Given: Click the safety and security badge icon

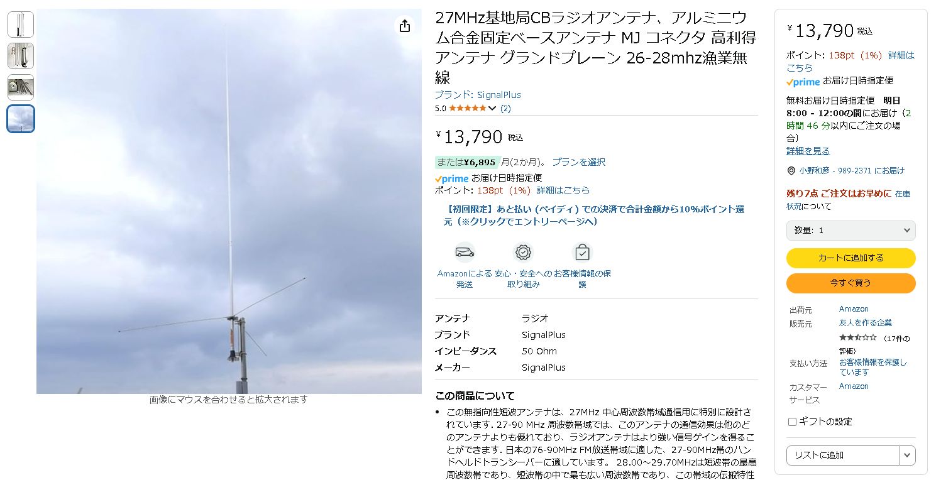Looking at the screenshot, I should tap(523, 253).
